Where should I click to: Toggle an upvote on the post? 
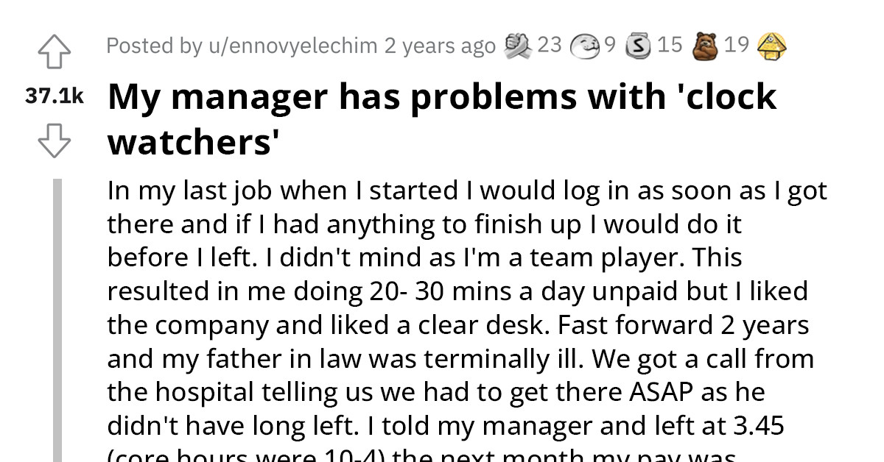(x=55, y=51)
